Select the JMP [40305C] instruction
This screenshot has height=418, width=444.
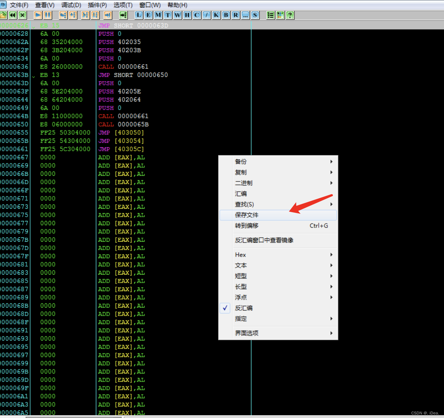(x=121, y=149)
